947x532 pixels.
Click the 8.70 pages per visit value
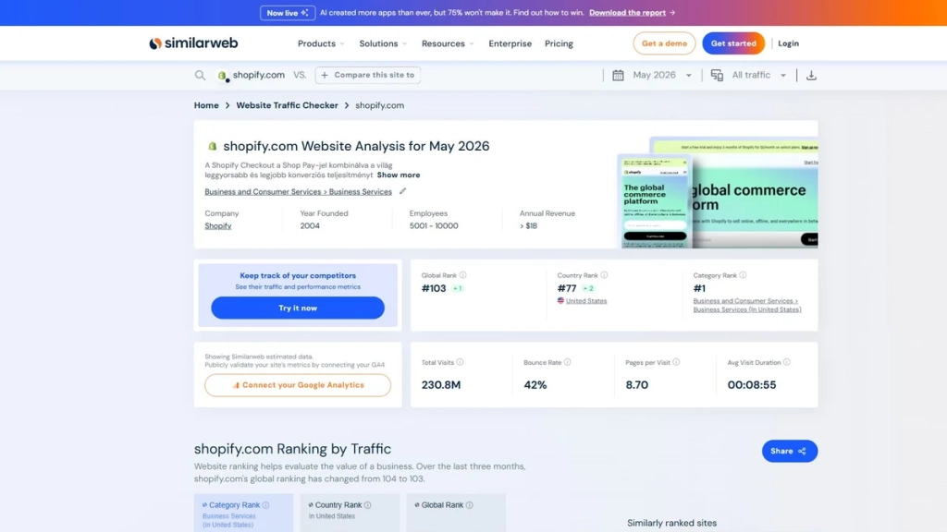(636, 385)
